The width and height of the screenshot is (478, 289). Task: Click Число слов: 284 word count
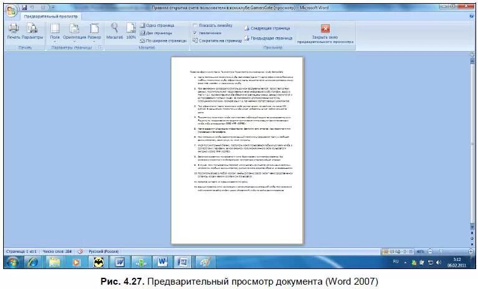tap(57, 252)
